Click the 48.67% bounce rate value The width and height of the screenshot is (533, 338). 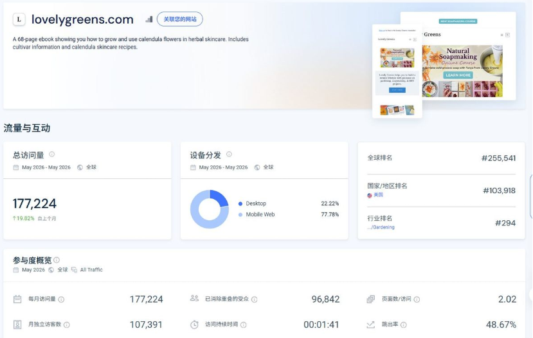[501, 324]
